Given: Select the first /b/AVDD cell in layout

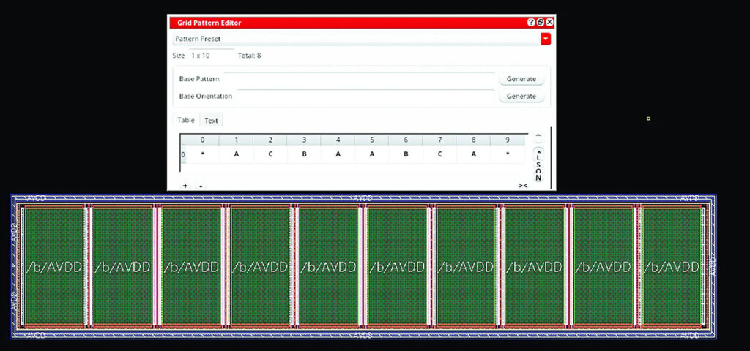Looking at the screenshot, I should pyautogui.click(x=54, y=267).
